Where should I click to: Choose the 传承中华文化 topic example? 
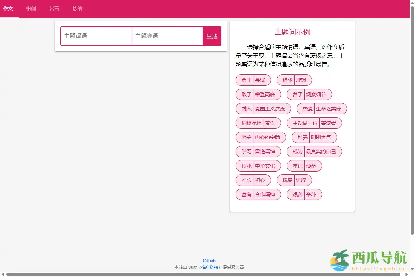click(x=258, y=165)
